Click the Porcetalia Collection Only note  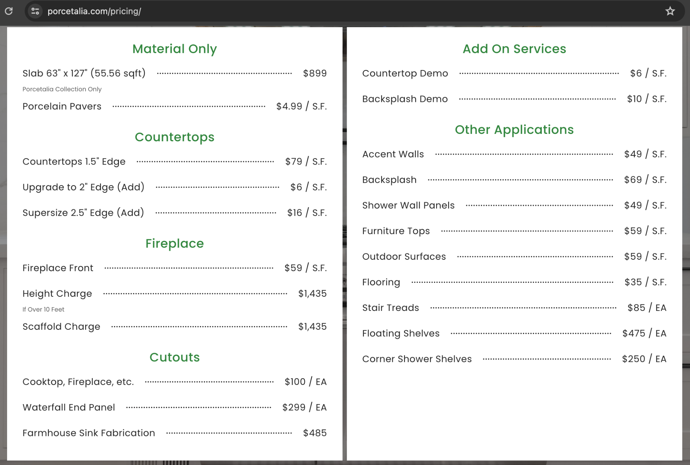(62, 89)
